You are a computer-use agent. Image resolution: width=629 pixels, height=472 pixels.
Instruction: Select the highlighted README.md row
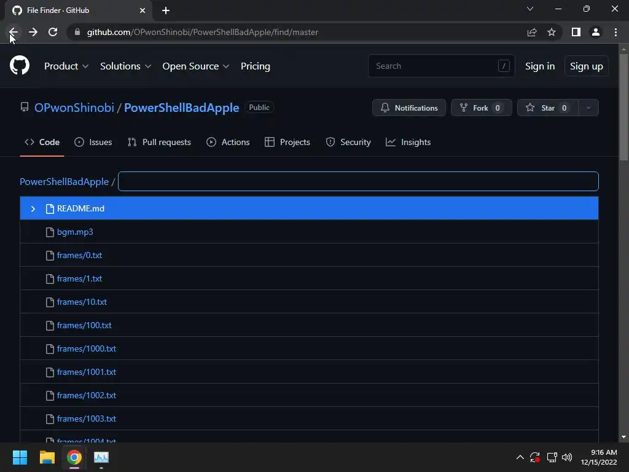310,208
